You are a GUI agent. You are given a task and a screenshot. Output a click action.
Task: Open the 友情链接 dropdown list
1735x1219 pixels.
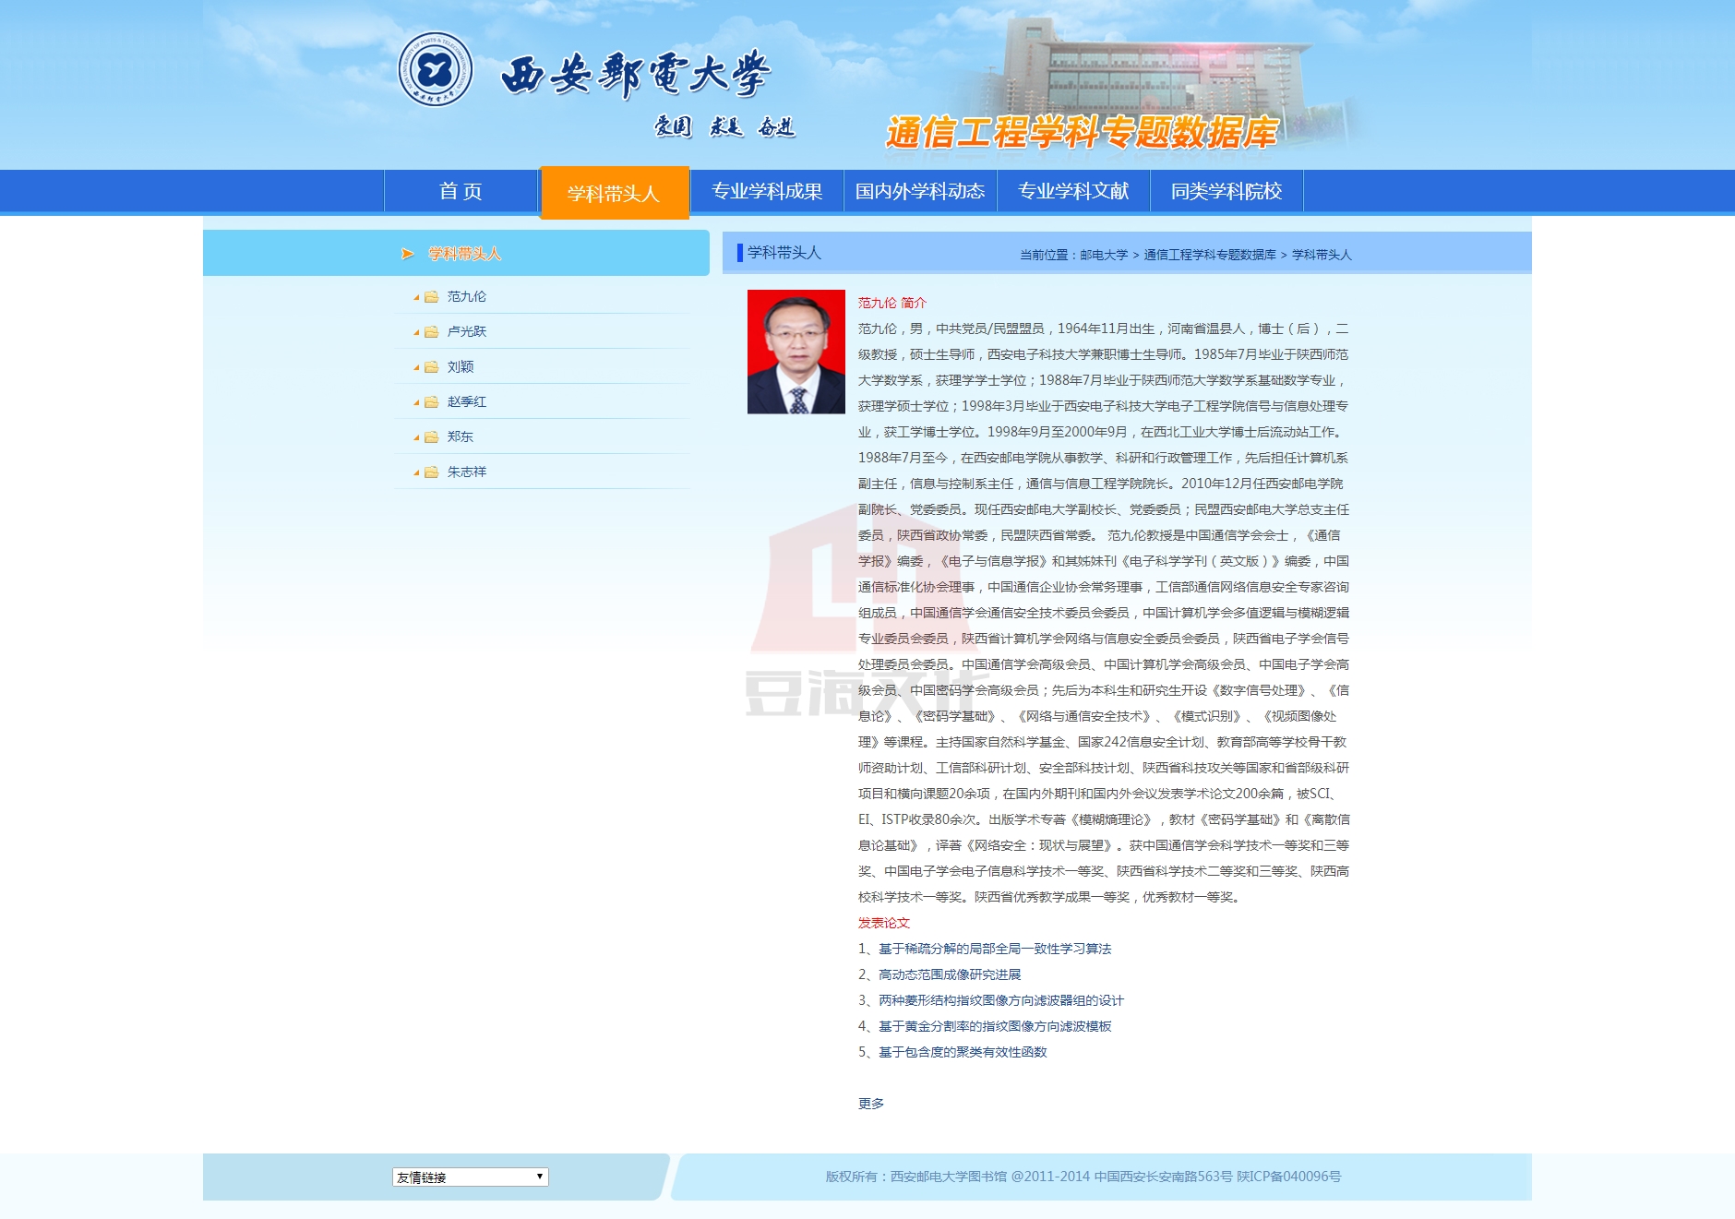pos(470,1177)
